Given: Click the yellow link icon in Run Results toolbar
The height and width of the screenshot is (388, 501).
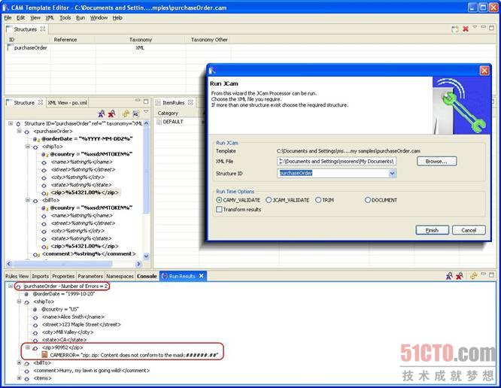Looking at the screenshot, I should click(473, 276).
